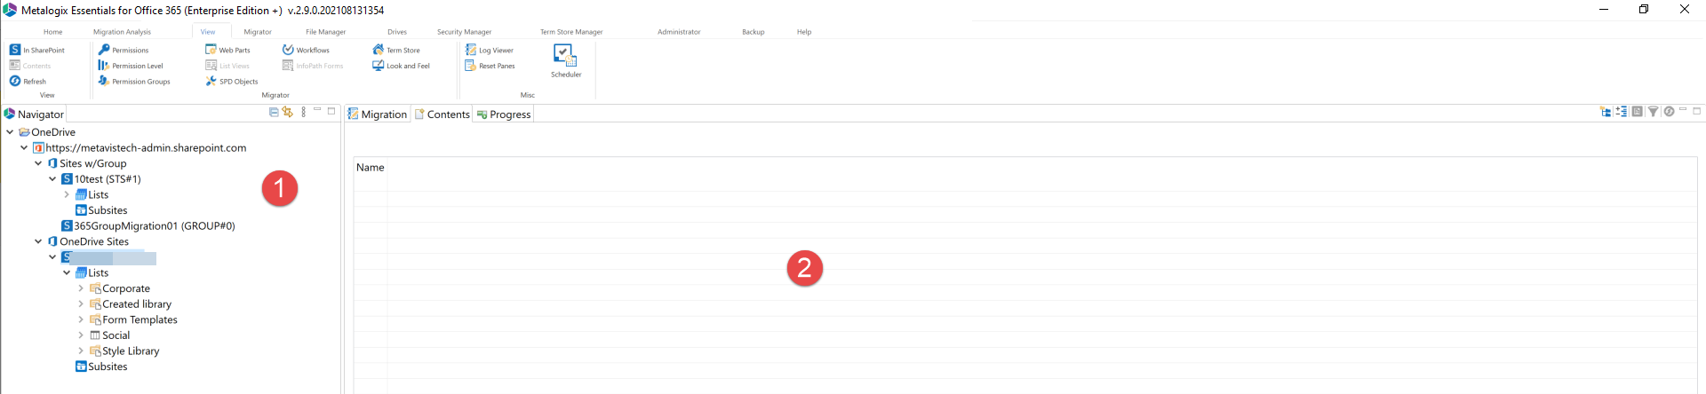
Task: Open Navigator view menu (three dots)
Action: (304, 112)
